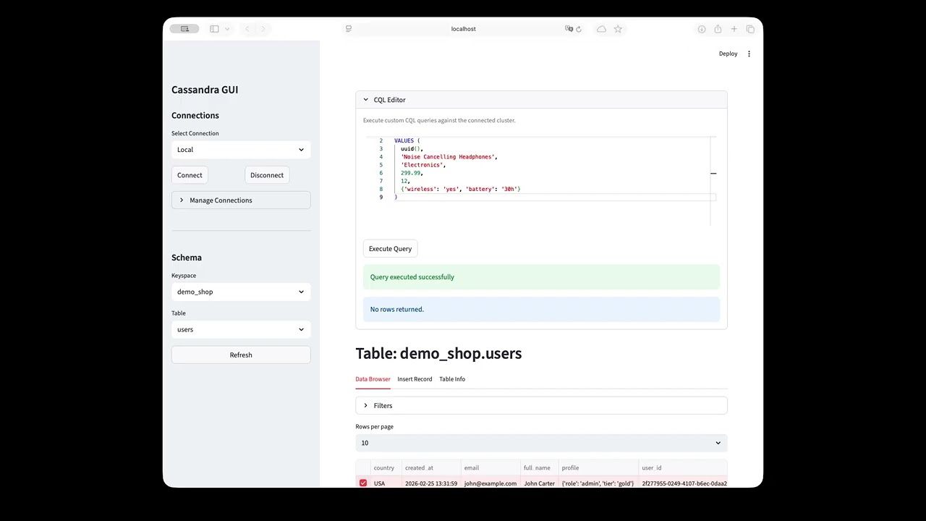Image resolution: width=926 pixels, height=521 pixels.
Task: Toggle the browser sidebar icon
Action: coord(214,29)
